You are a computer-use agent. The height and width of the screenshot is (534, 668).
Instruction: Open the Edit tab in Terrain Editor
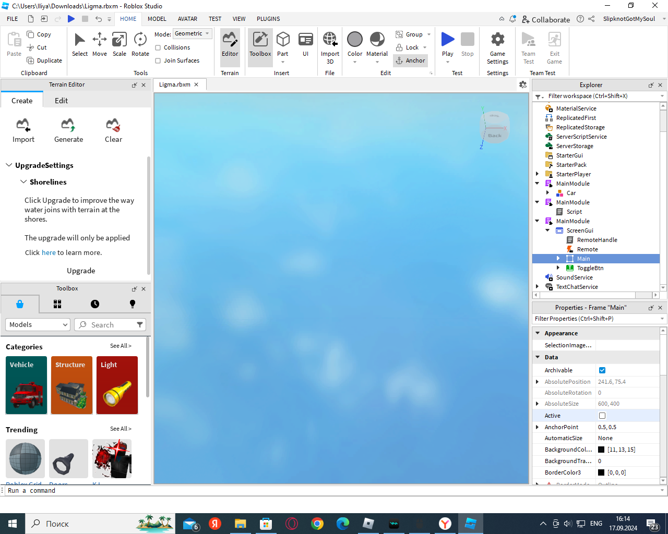coord(62,101)
